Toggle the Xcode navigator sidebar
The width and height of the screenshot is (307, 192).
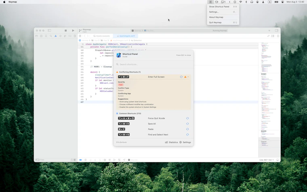click(49, 31)
